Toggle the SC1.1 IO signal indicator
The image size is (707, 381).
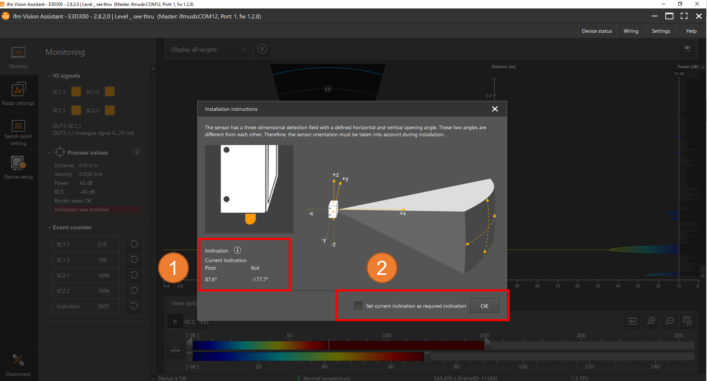[x=76, y=92]
